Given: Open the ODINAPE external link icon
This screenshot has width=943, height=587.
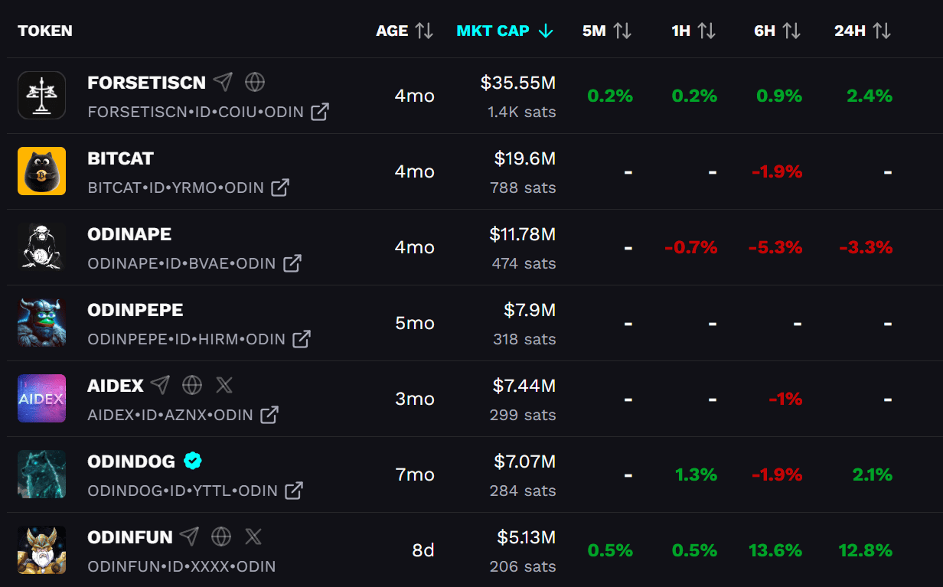Looking at the screenshot, I should 292,263.
